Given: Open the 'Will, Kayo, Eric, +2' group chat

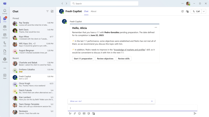Looking at the screenshot, I should pos(33,44).
